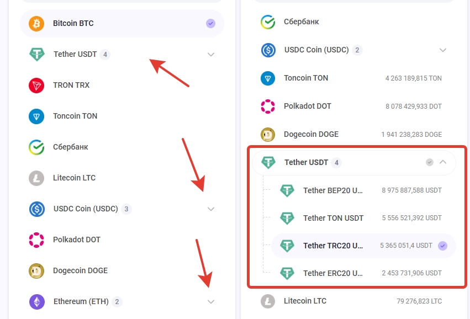Click the Сбербанк logo in right list
The width and height of the screenshot is (470, 319).
268,22
